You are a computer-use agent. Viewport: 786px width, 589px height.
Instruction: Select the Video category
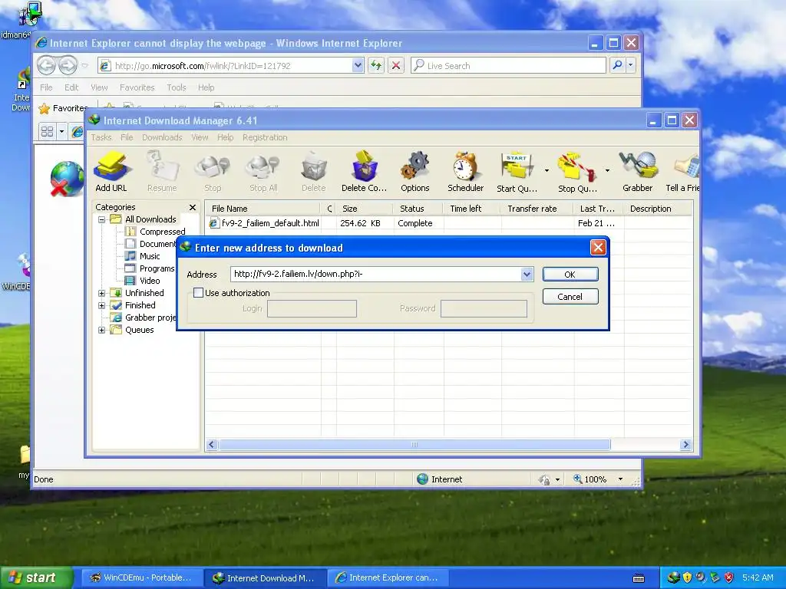pos(150,281)
